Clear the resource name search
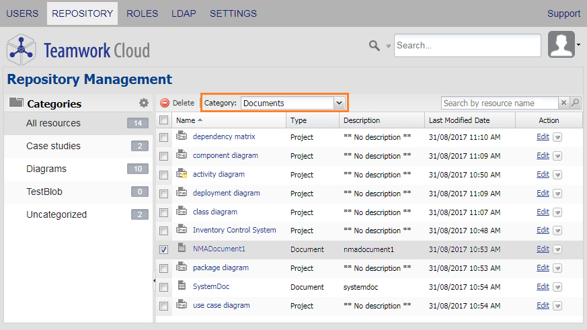The height and width of the screenshot is (330, 587). 563,103
